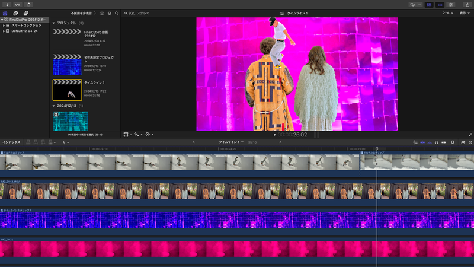
Task: Select the pink IMG_0032 clip
Action: [x=237, y=251]
